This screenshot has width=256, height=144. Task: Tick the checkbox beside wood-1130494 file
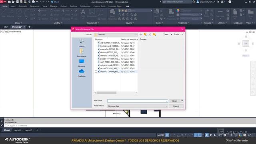click(x=96, y=72)
